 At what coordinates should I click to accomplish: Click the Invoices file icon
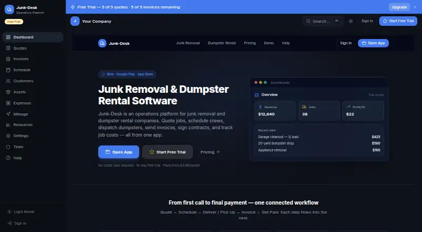click(8, 59)
